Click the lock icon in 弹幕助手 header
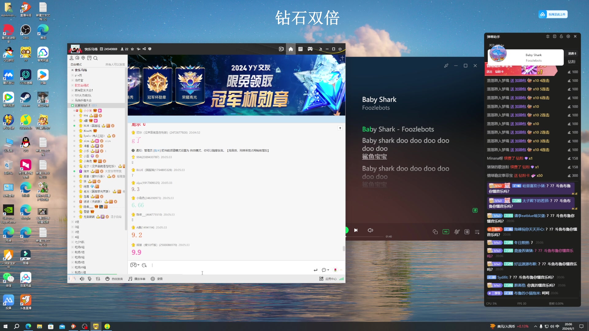 pyautogui.click(x=561, y=36)
